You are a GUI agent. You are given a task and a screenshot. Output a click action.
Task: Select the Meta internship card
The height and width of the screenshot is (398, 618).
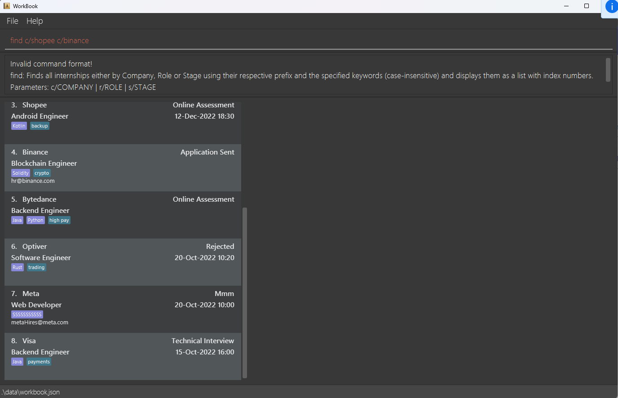[x=123, y=310]
